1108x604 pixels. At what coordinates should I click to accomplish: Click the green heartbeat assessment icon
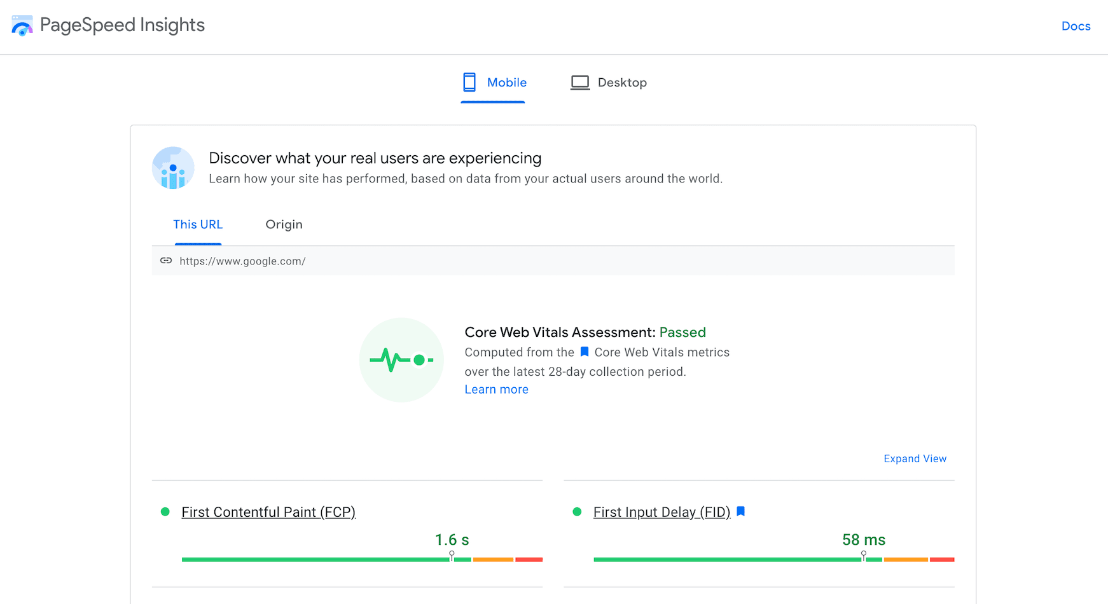pyautogui.click(x=401, y=360)
